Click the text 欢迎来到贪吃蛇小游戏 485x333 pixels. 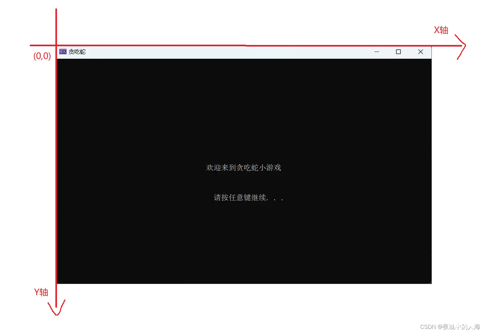pyautogui.click(x=244, y=168)
